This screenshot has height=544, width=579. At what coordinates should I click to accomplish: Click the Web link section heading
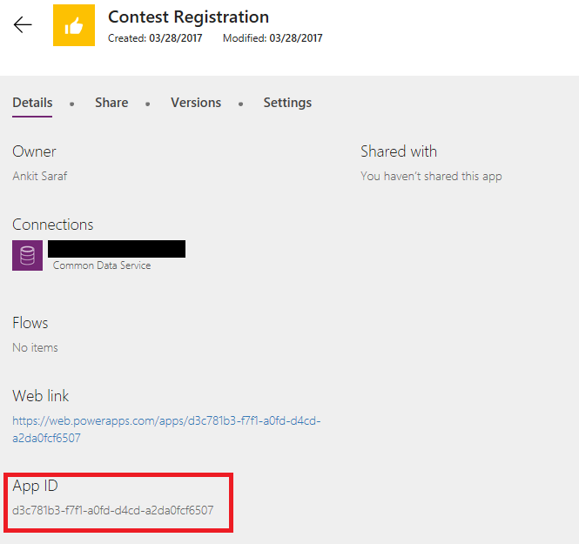[x=41, y=396]
